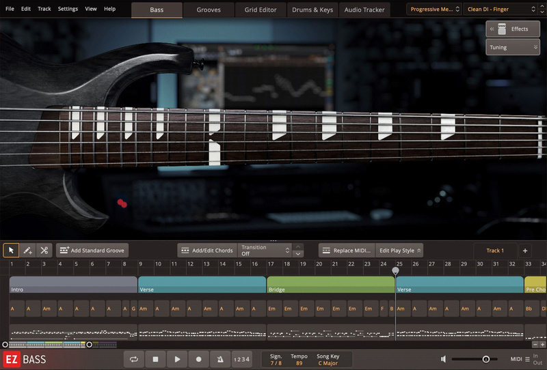The image size is (547, 370).
Task: Switch to the Bass tab
Action: point(157,10)
